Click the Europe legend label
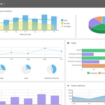 click(x=67, y=23)
